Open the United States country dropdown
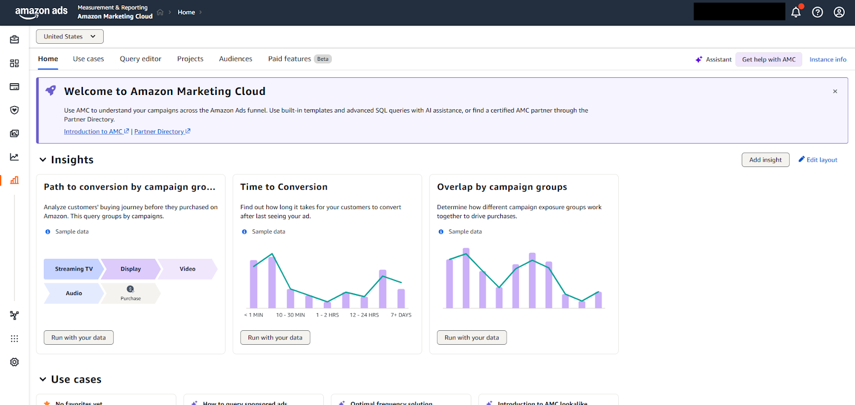Viewport: 855px width, 405px height. click(x=69, y=36)
